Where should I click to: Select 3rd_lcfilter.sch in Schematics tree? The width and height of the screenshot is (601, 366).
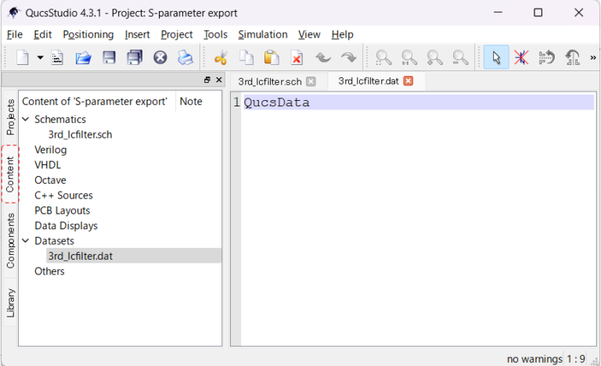(x=80, y=135)
